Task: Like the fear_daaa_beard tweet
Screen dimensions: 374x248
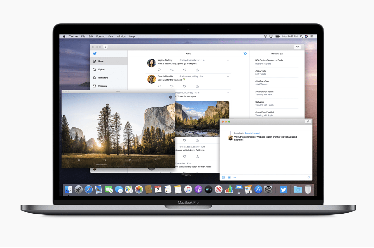Action: coord(184,157)
